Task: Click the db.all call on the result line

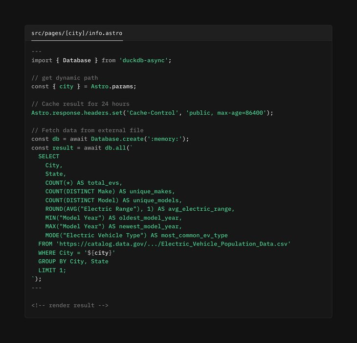Action: click(115, 147)
